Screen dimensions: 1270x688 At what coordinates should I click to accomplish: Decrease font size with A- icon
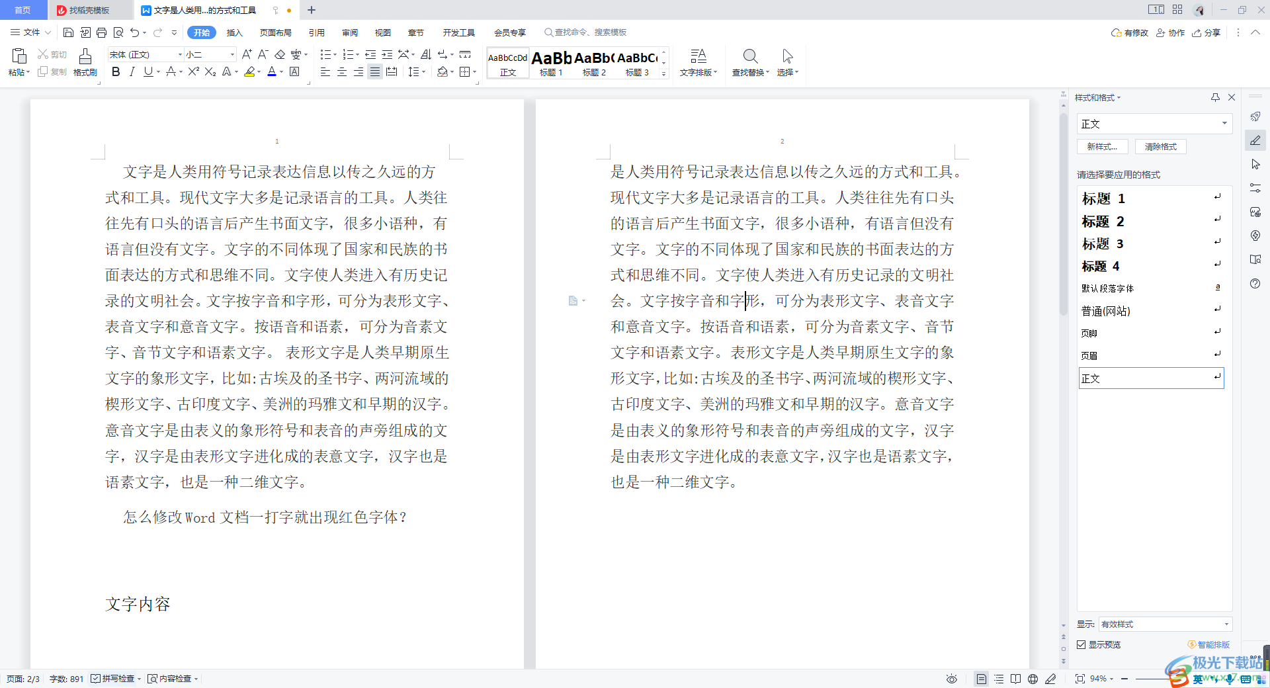coord(263,54)
